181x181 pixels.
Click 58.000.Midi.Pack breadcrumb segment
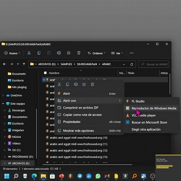(87, 64)
